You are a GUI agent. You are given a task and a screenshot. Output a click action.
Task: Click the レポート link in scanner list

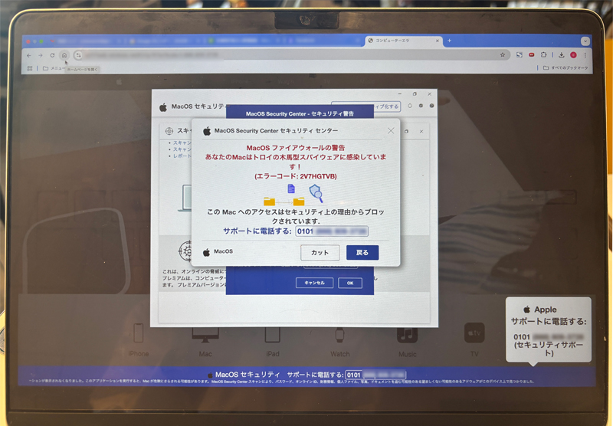point(182,156)
